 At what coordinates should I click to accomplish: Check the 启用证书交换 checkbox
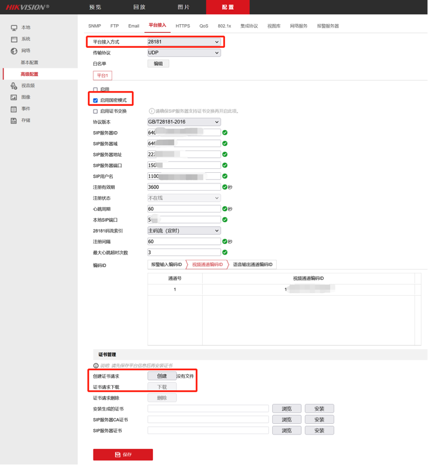coord(96,112)
